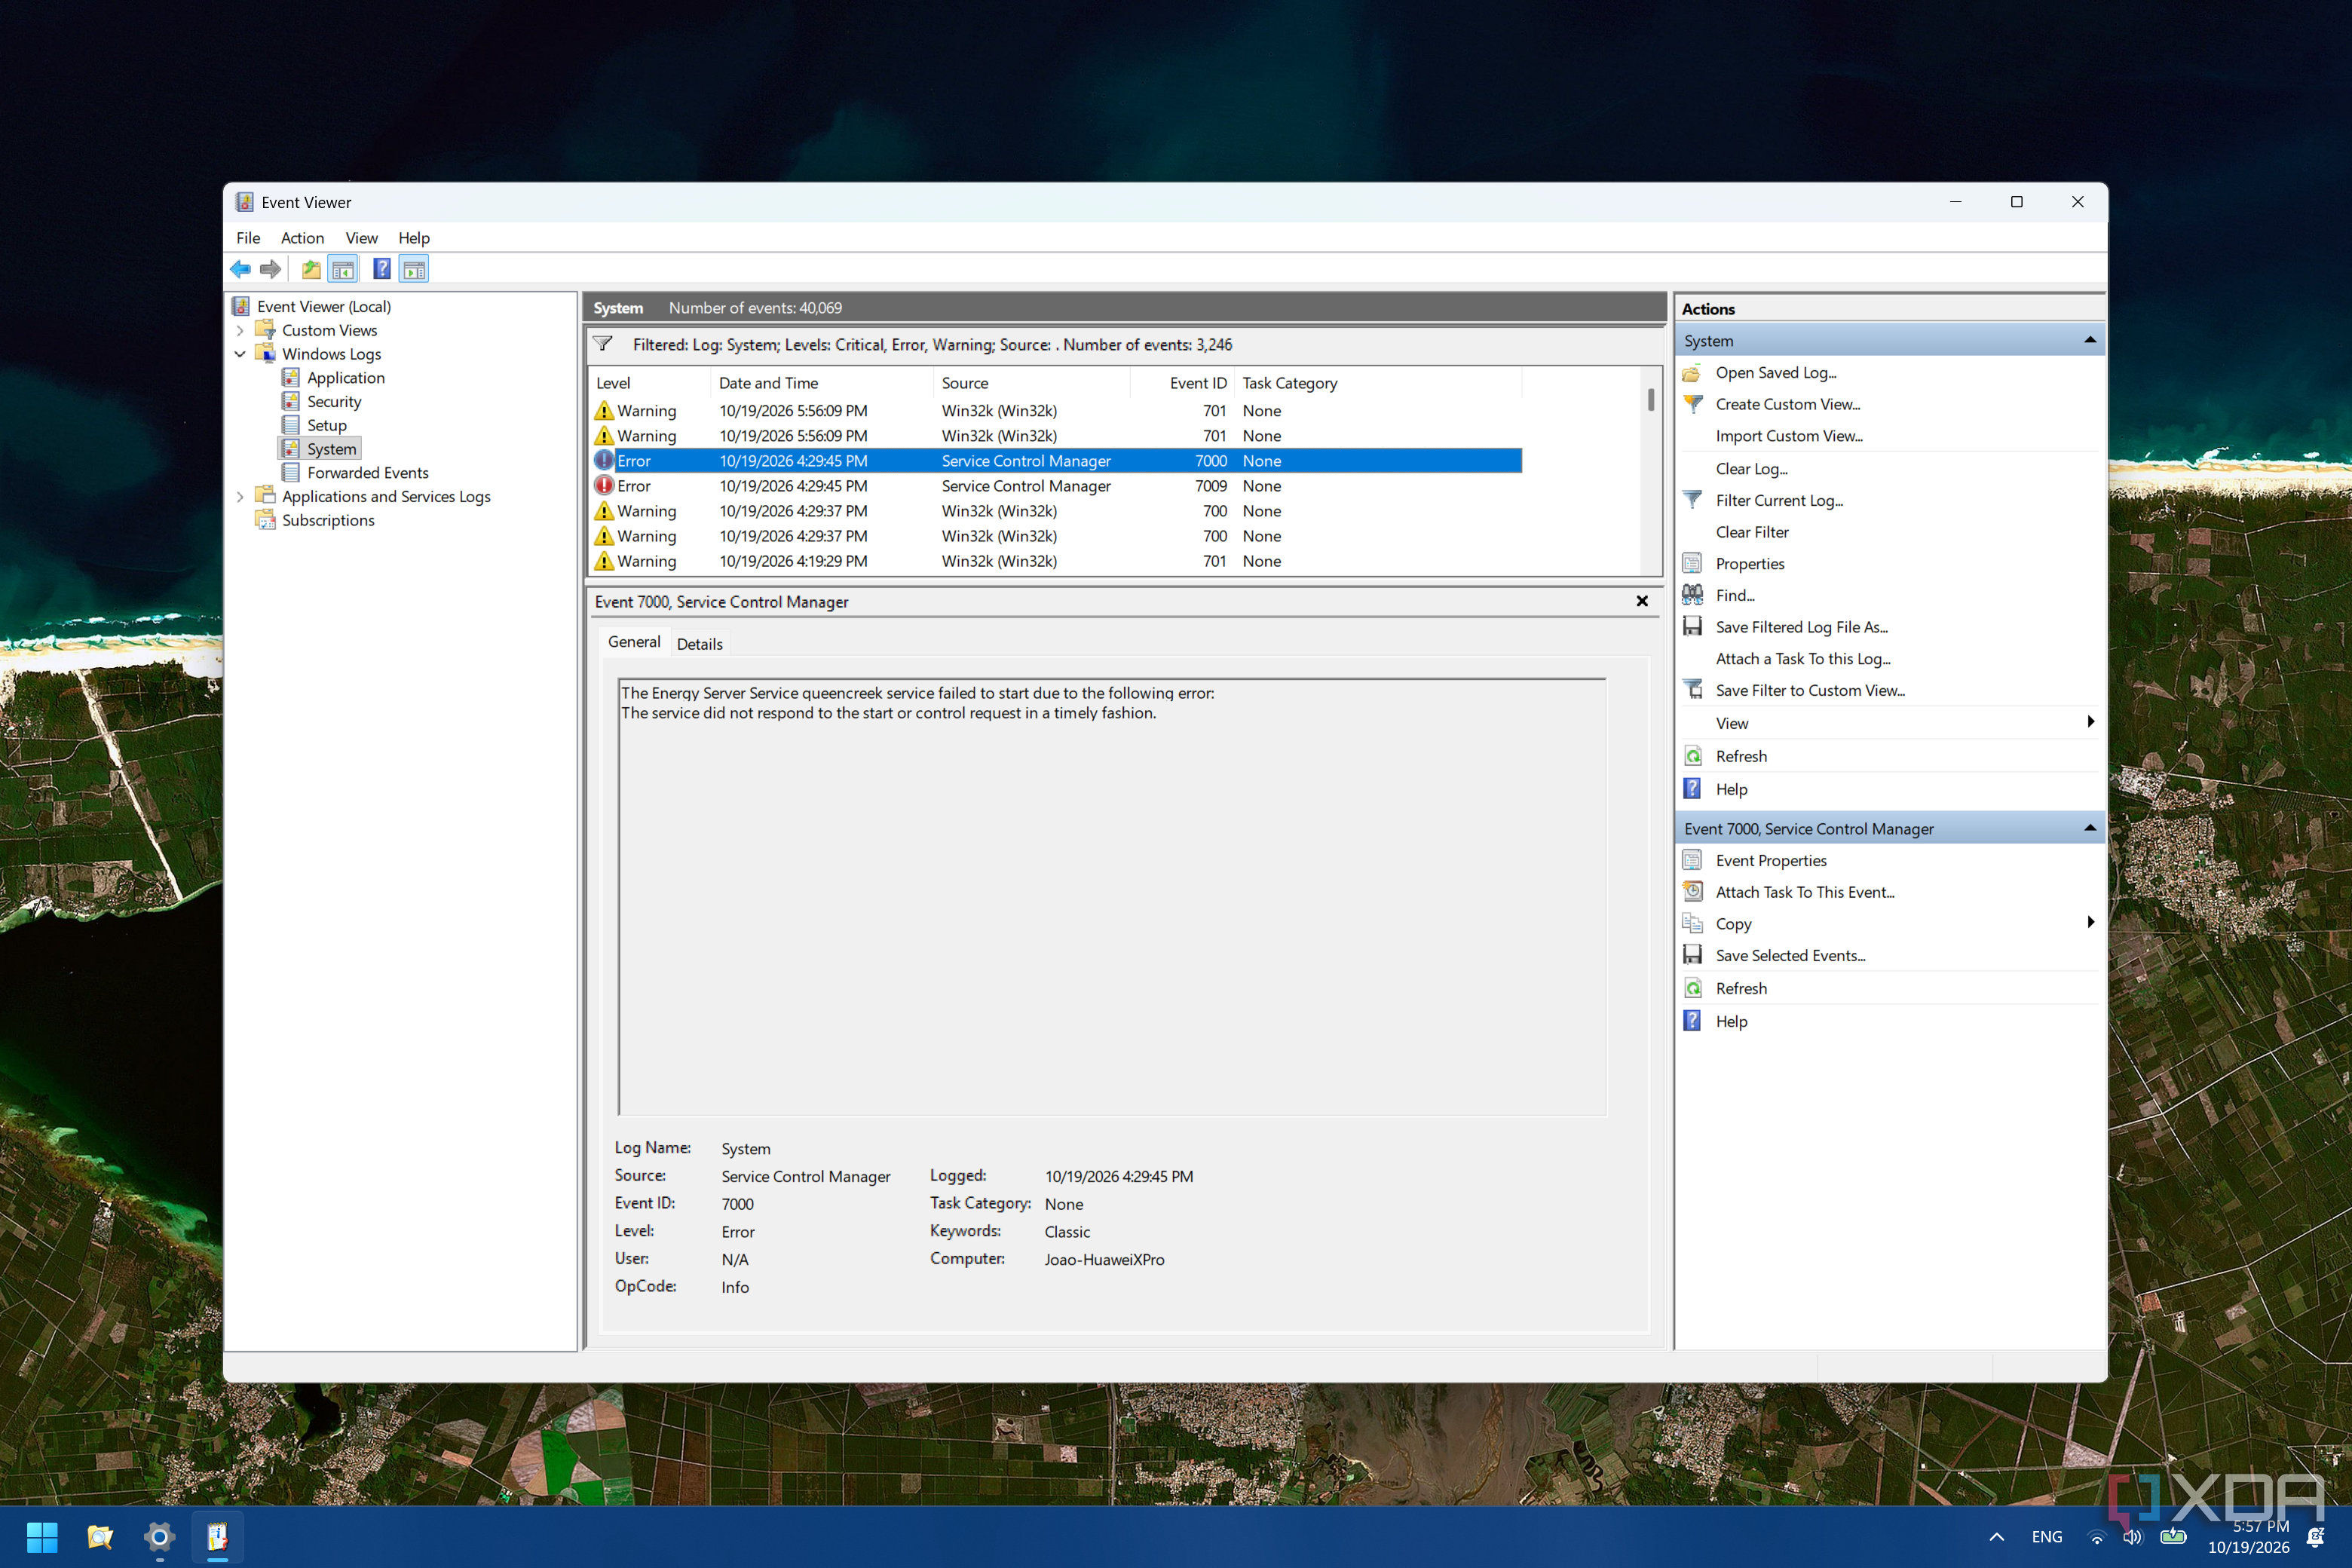Toggle the Action pane toolbar icon
2352x1568 pixels.
[414, 269]
